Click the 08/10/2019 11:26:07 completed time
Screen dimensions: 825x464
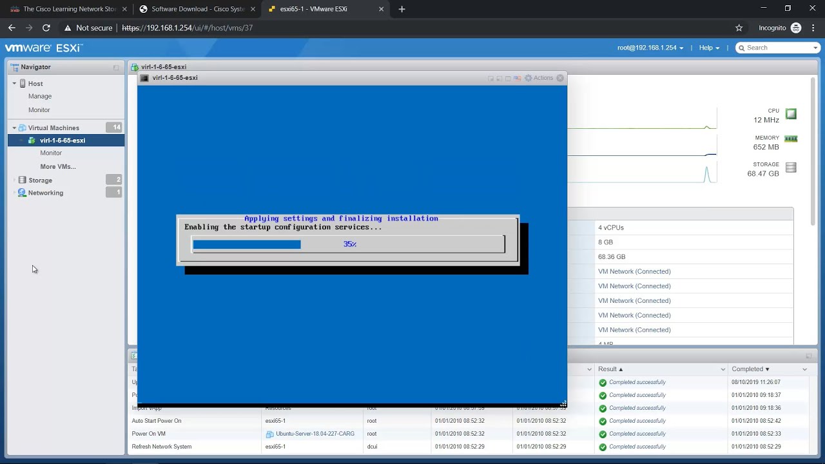756,382
